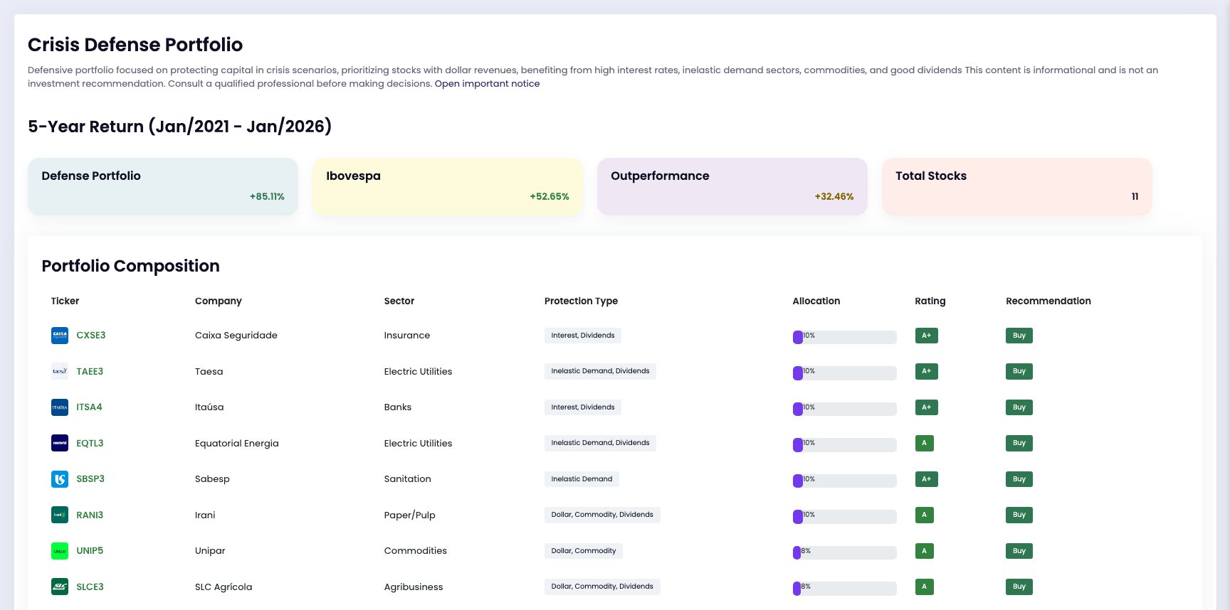
Task: Click the Protection Type column header
Action: click(x=581, y=301)
